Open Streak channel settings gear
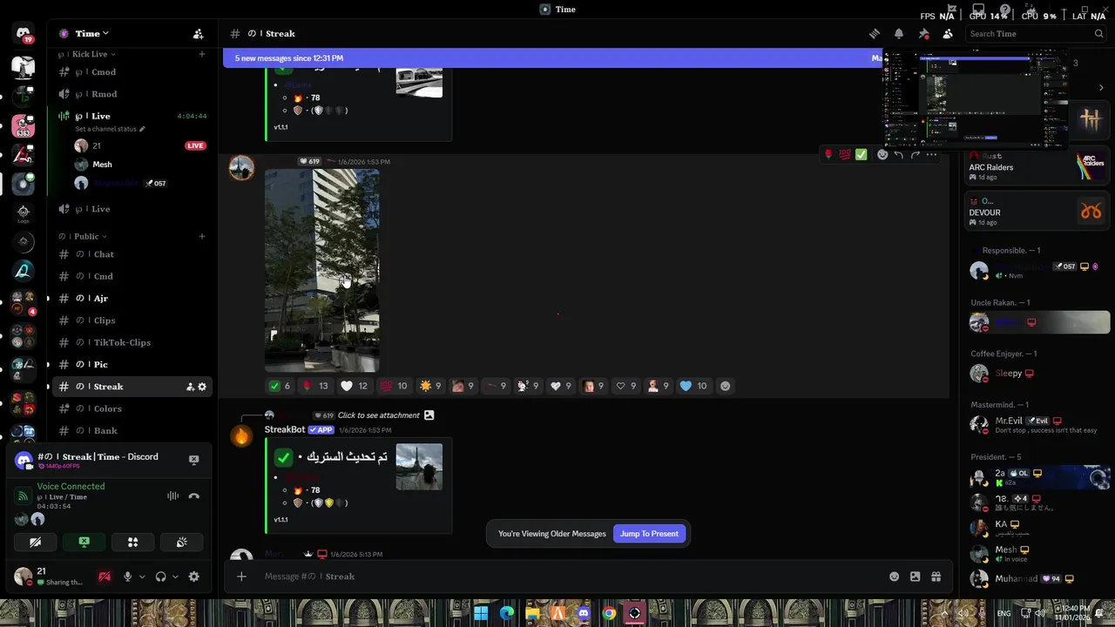 pos(202,387)
